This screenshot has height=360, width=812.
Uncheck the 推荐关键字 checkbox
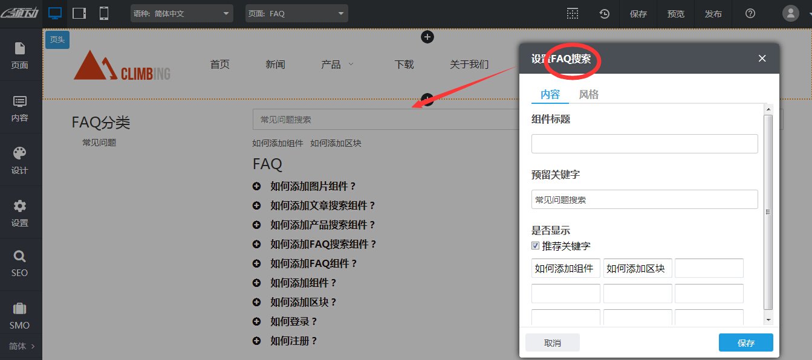(534, 245)
